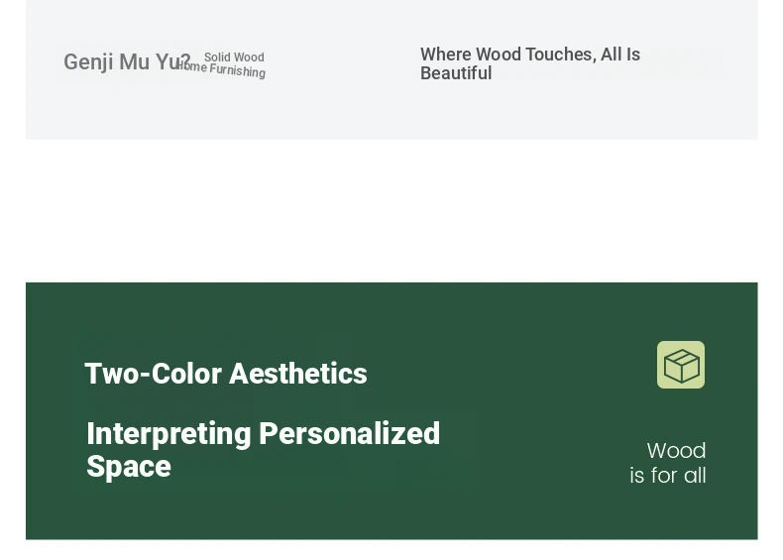This screenshot has height=560, width=783.
Task: Click the word 'Beautiful' in the tagline
Action: [x=456, y=73]
